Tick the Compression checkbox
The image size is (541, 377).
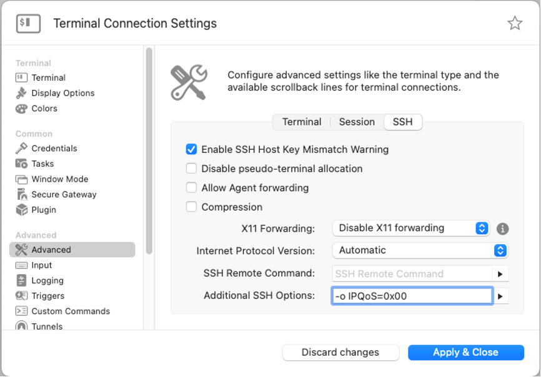coord(191,207)
